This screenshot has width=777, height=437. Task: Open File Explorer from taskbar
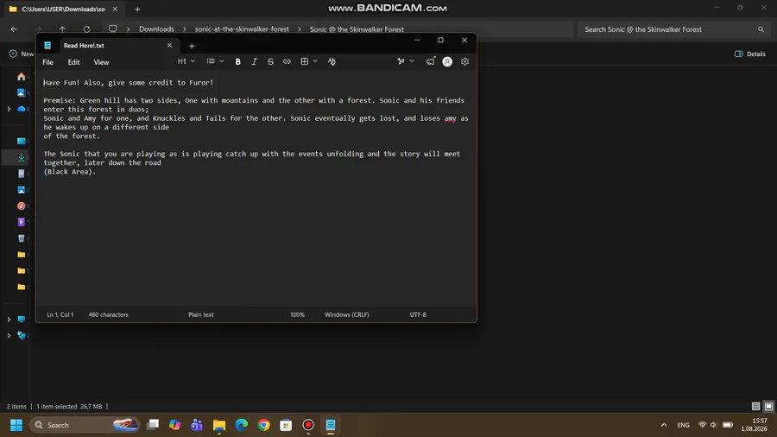click(219, 425)
